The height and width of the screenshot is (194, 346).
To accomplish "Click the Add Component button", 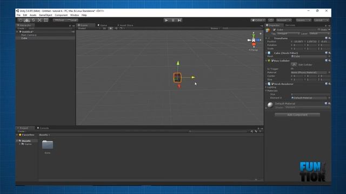I will tap(297, 115).
